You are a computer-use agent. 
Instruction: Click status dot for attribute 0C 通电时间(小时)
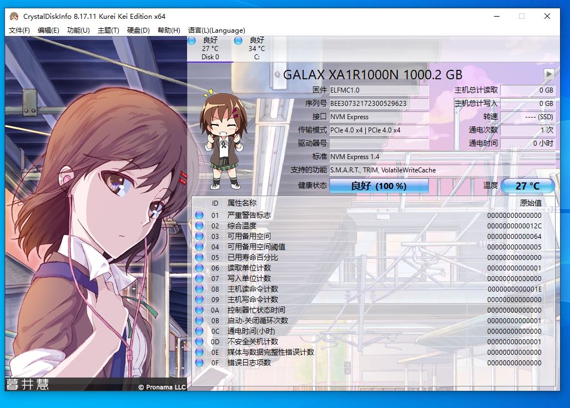click(x=199, y=331)
